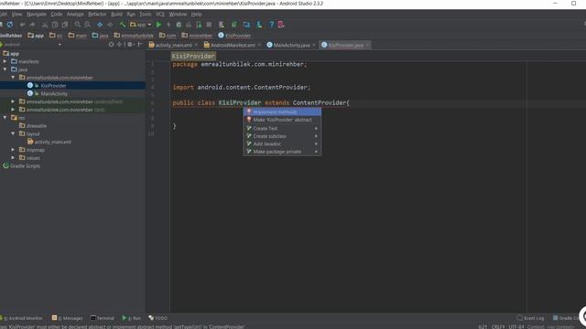This screenshot has height=329, width=586.
Task: Open the app run configuration dropdown
Action: (x=140, y=25)
